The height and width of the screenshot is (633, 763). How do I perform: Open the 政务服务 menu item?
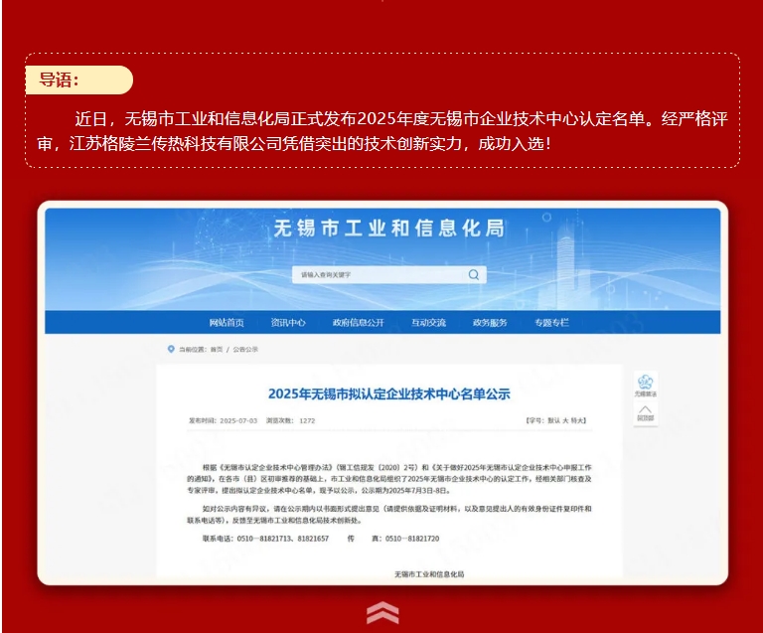[490, 323]
